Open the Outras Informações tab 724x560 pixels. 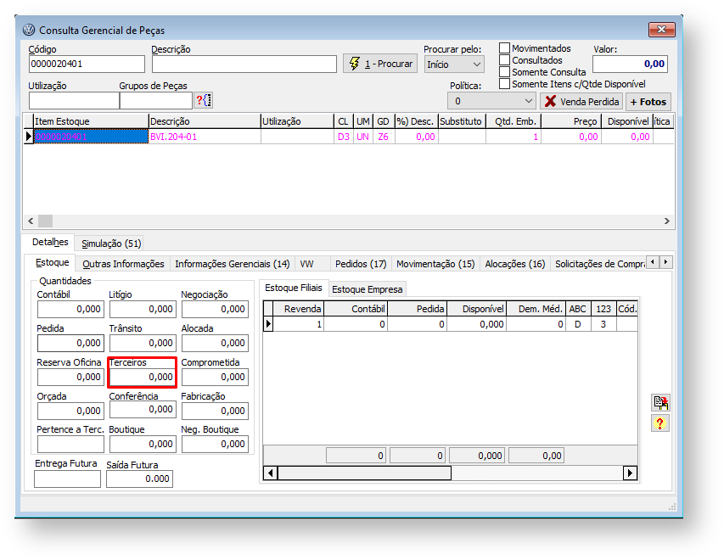(x=123, y=264)
